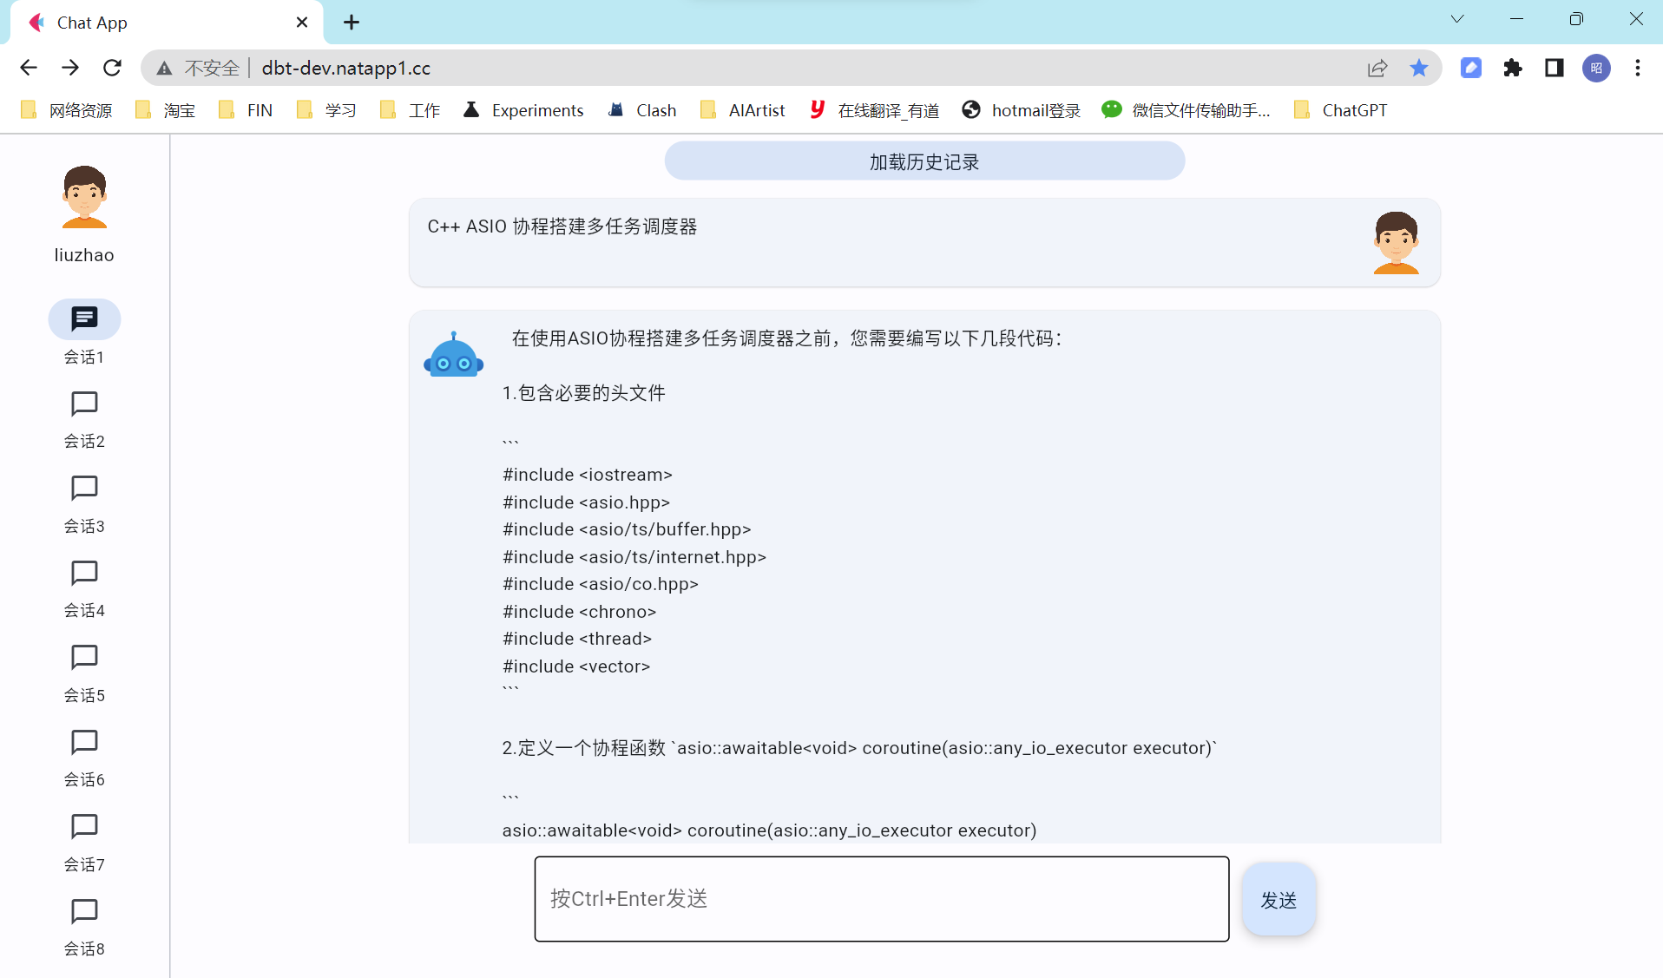Share this page from the address bar

(1377, 68)
